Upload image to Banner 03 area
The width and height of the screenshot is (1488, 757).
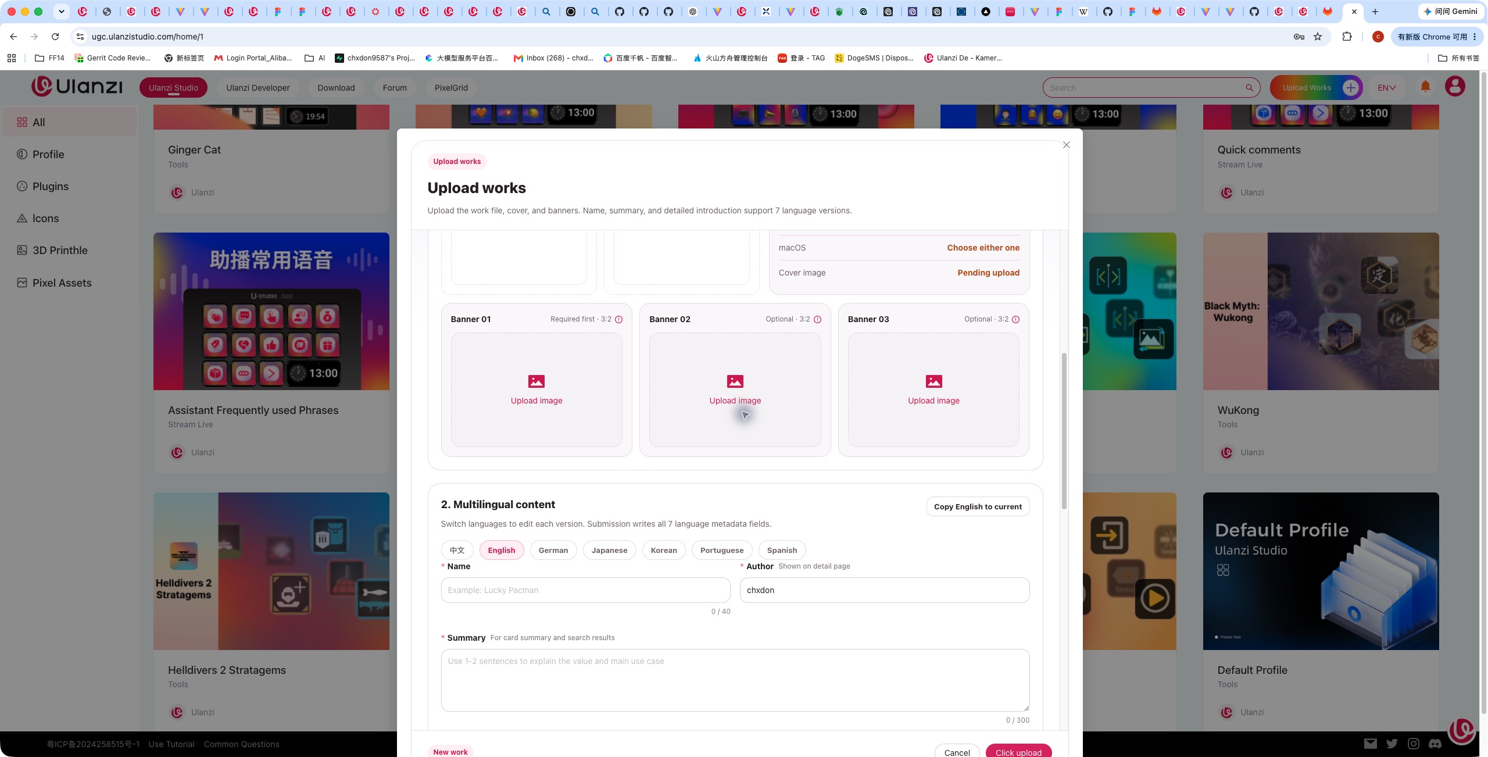[933, 390]
